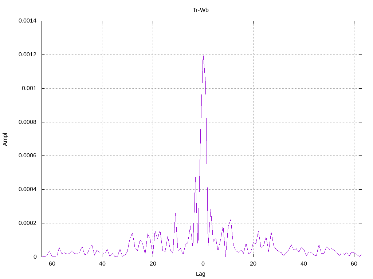Screen dimensions: 373x279
Task: Click the y-axis value 0.0004
Action: (27, 189)
